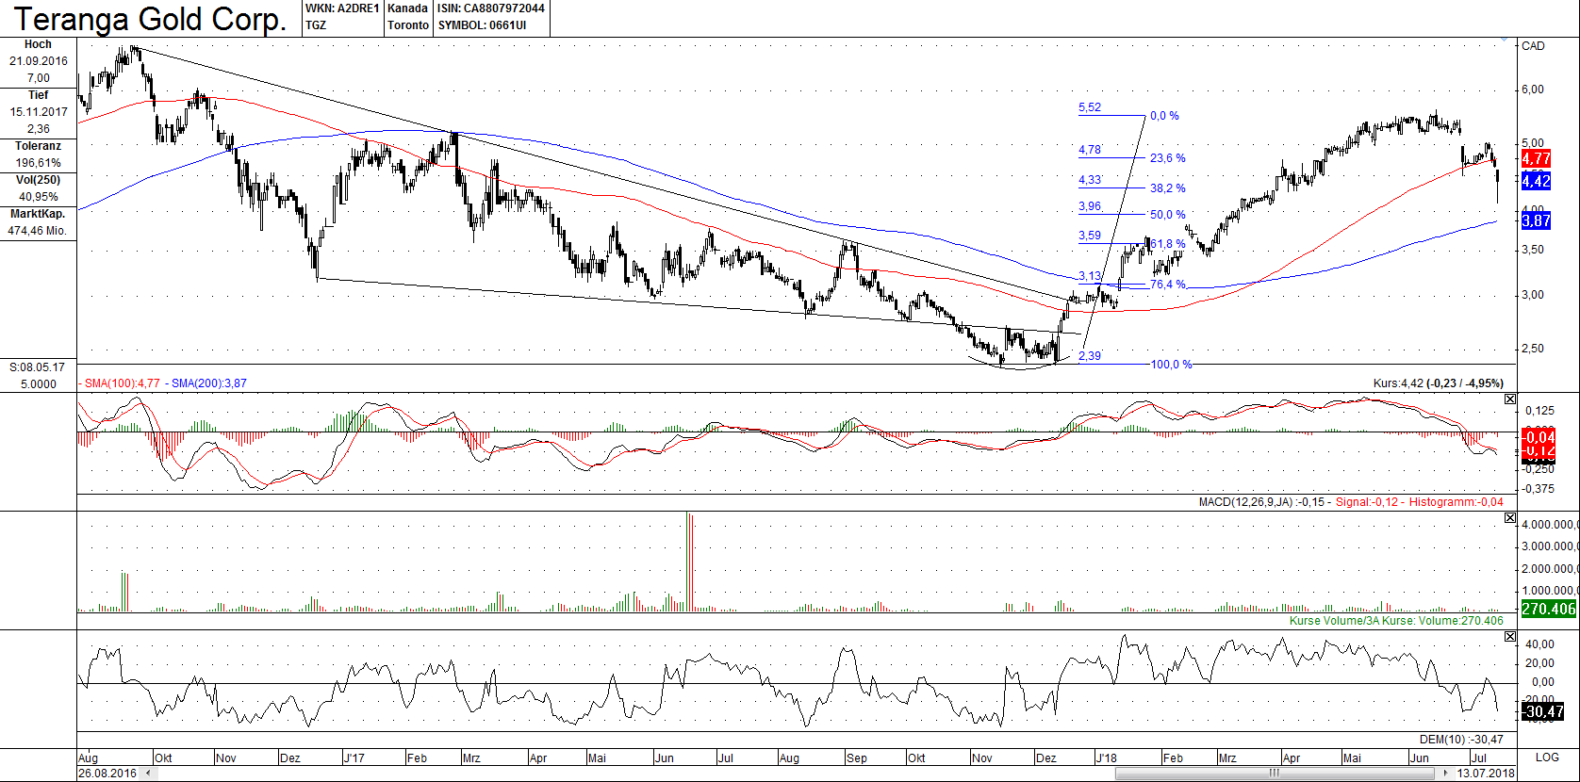Screen dimensions: 1580x782
Task: Select the 61,8 % Fibonacci retracement label
Action: [x=1168, y=244]
